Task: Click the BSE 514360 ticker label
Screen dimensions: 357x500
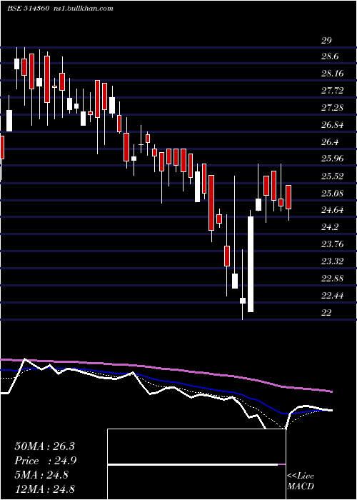Action: coord(28,9)
